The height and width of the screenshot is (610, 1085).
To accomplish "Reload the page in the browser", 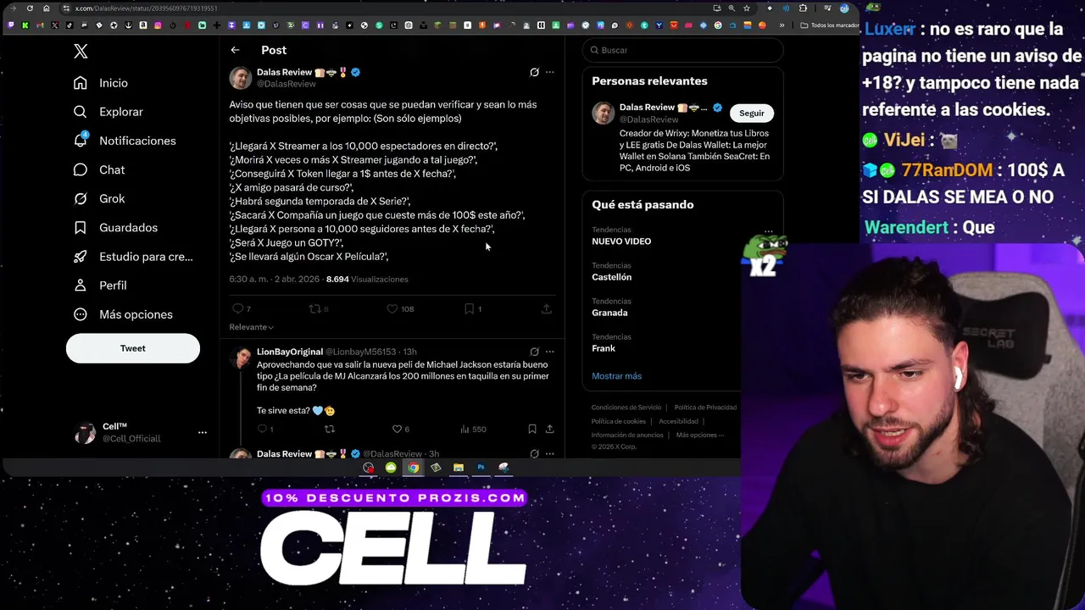I will (x=30, y=8).
